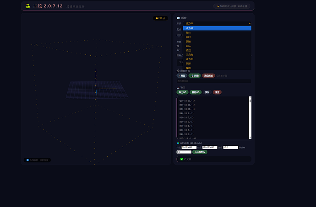The image size is (316, 207).
Task: Click the output scrollbar down arrow
Action: pyautogui.click(x=250, y=138)
